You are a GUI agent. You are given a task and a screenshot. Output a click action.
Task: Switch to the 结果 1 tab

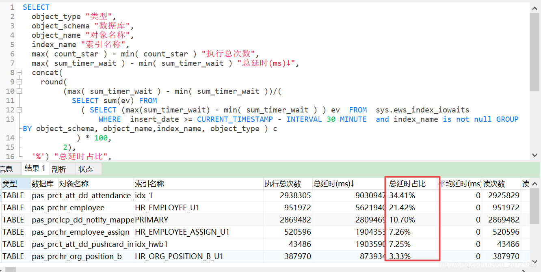pos(35,168)
